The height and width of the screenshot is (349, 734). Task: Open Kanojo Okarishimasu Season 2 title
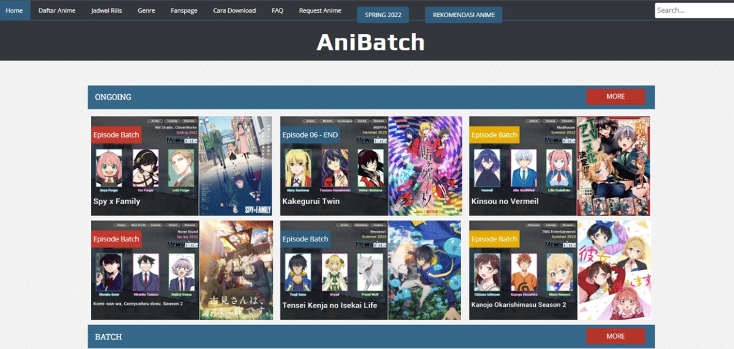tap(519, 305)
